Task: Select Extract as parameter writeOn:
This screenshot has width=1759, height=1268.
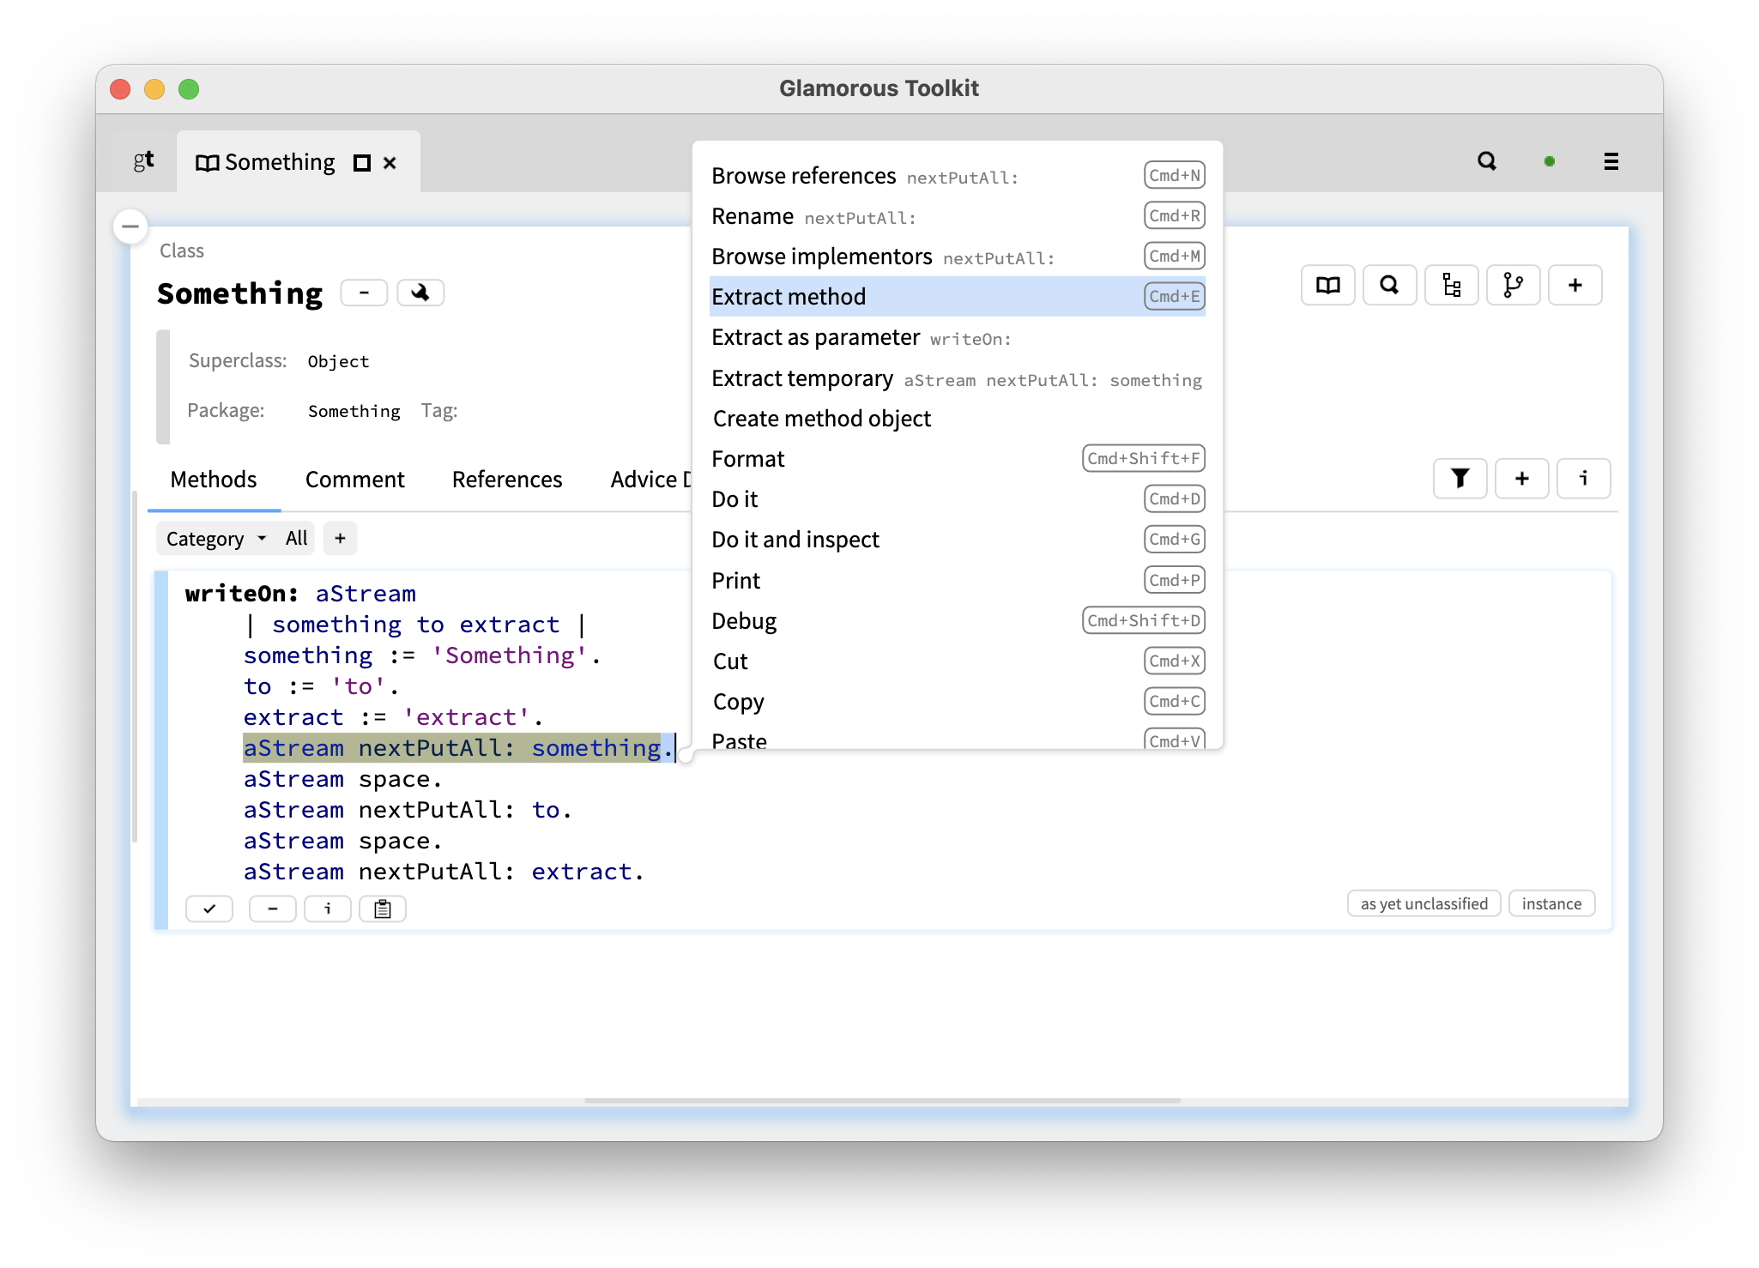Action: (x=958, y=337)
